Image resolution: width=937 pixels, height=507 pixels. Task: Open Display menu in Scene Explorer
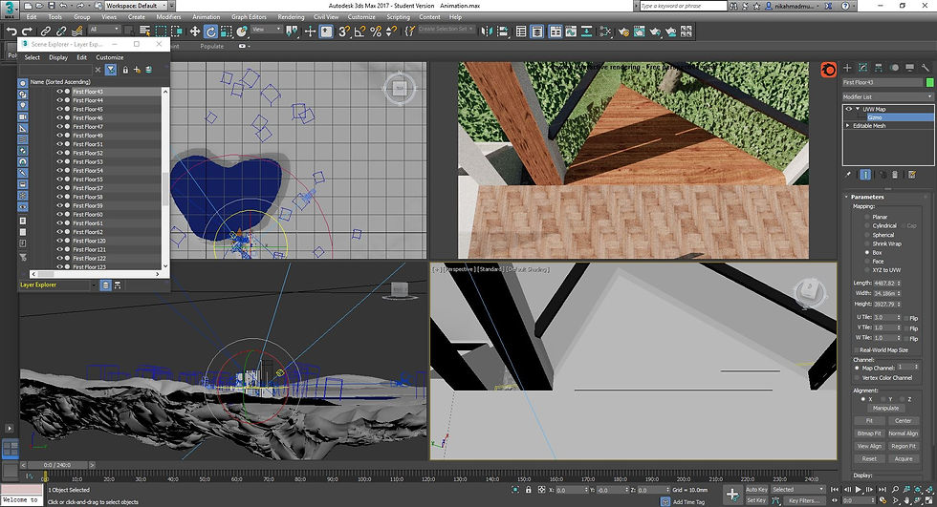click(x=58, y=58)
